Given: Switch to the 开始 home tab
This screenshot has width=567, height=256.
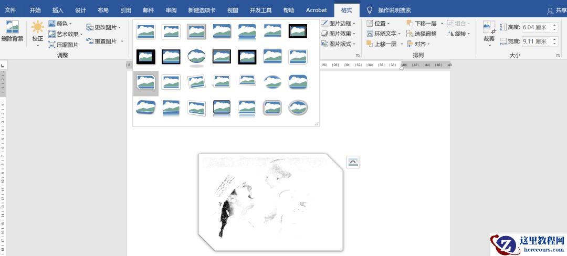Looking at the screenshot, I should (35, 10).
